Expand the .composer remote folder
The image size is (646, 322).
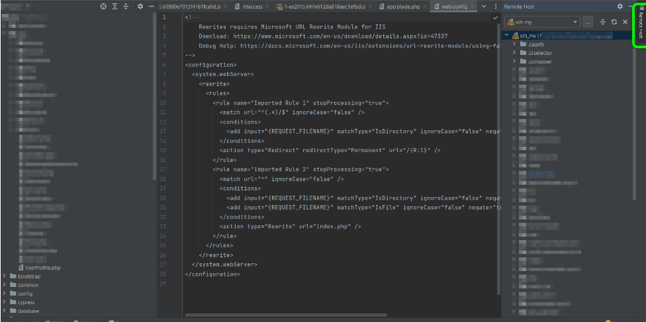pyautogui.click(x=514, y=61)
